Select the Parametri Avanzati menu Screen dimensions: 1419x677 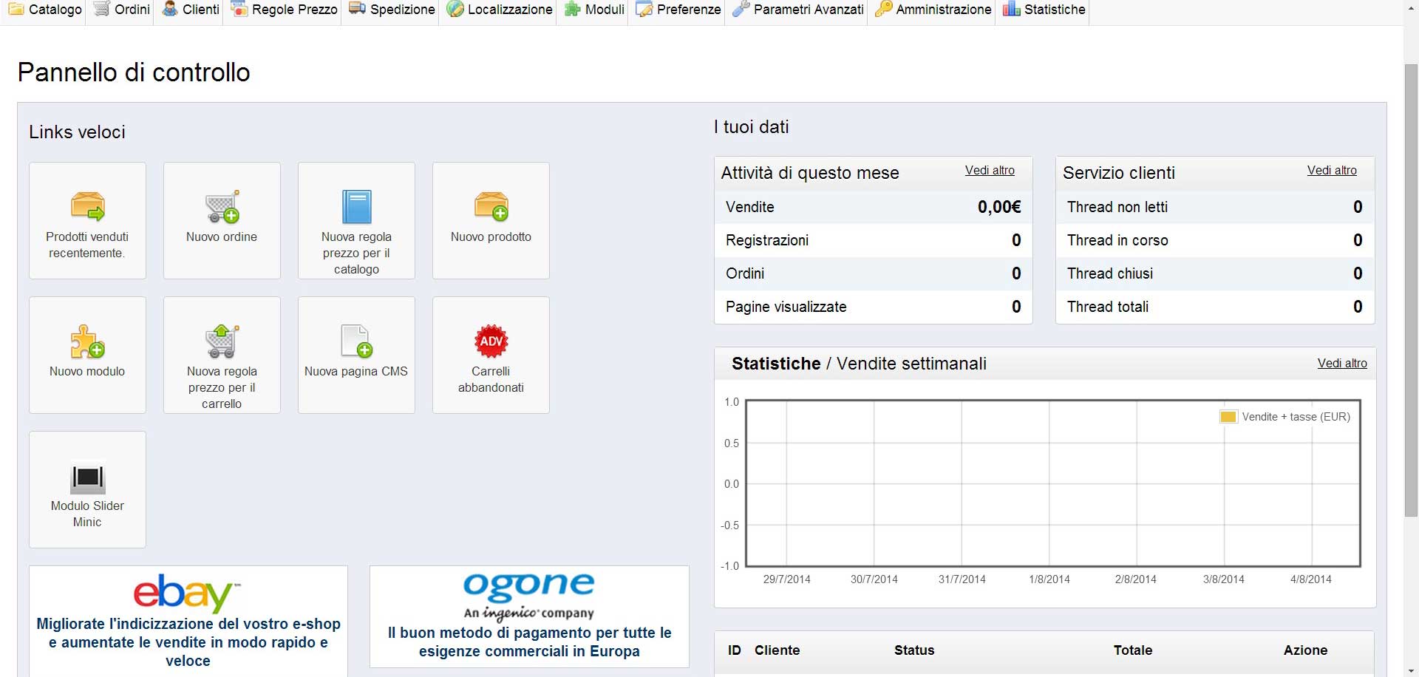(x=798, y=10)
